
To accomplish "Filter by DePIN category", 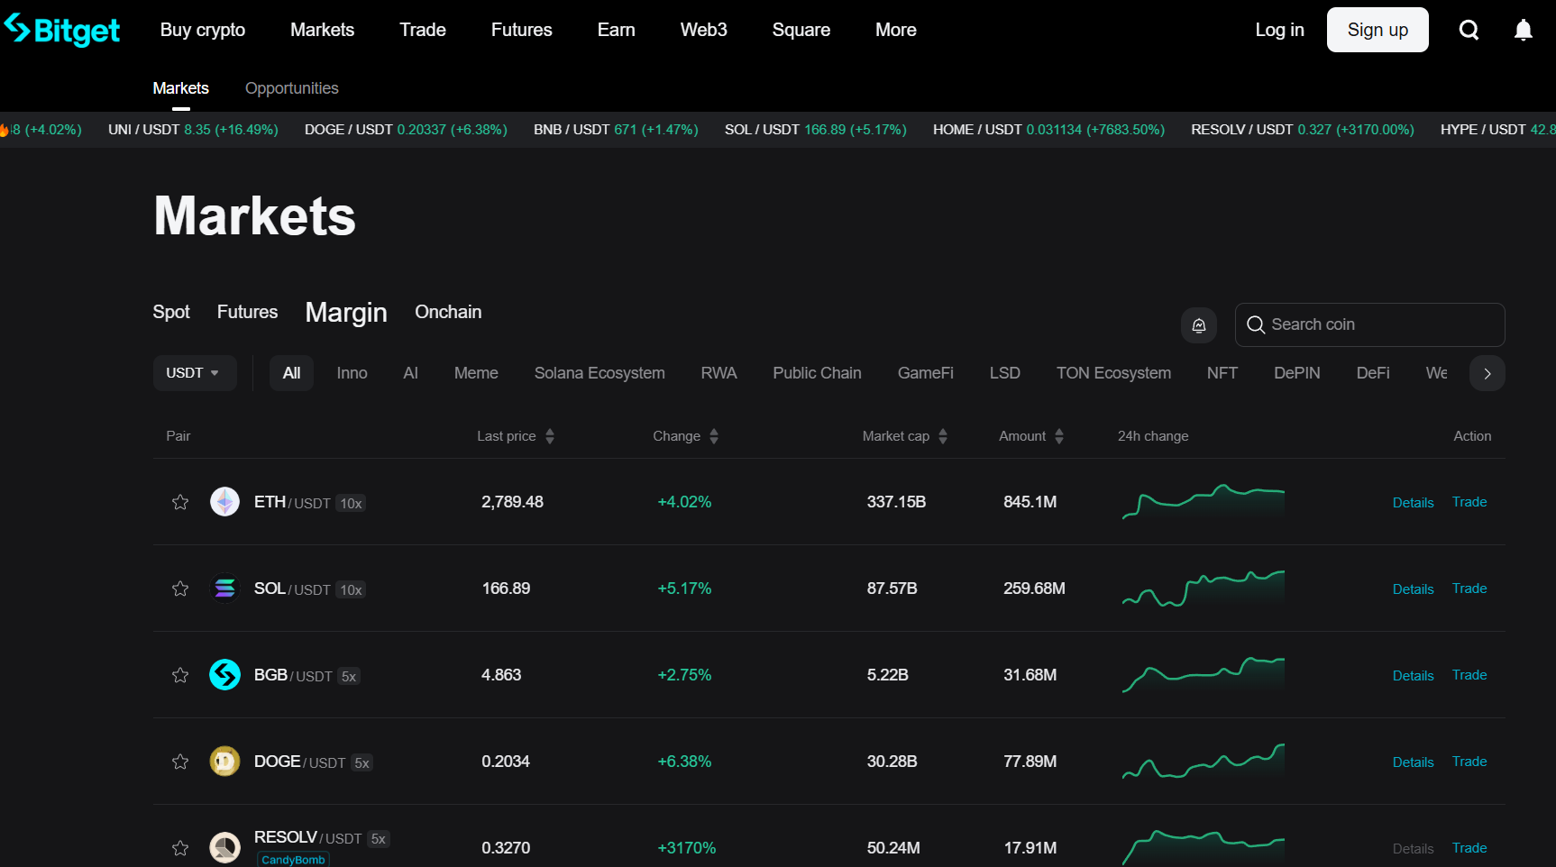I will [x=1297, y=373].
